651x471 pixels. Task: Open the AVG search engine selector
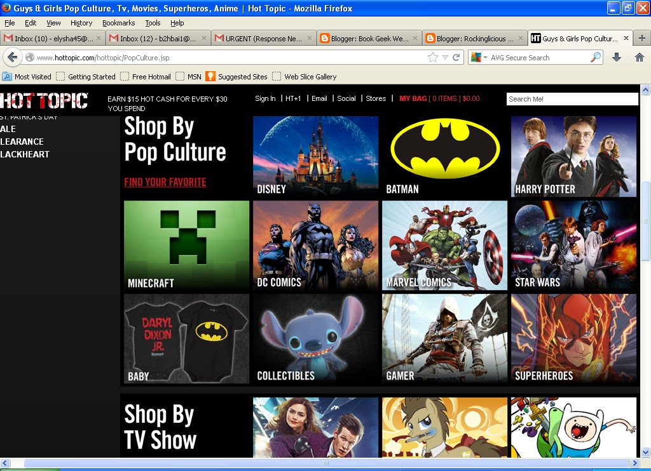479,58
